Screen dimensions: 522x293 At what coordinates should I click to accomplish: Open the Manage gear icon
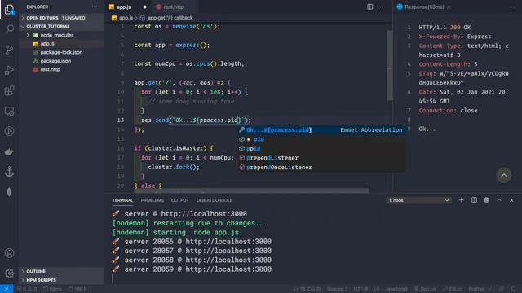click(9, 273)
